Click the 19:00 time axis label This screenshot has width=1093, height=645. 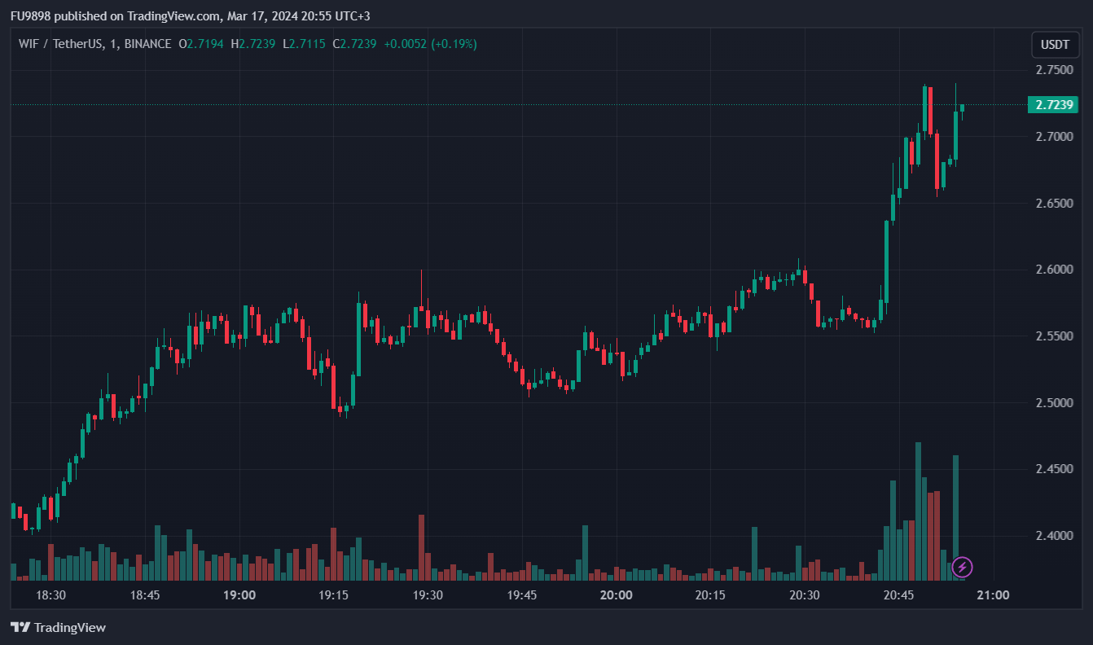pos(239,595)
